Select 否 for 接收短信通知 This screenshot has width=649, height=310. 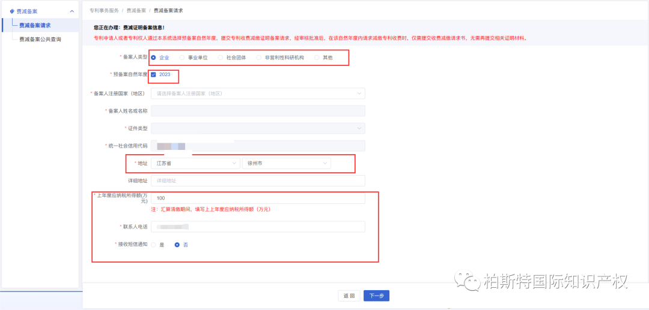click(181, 245)
